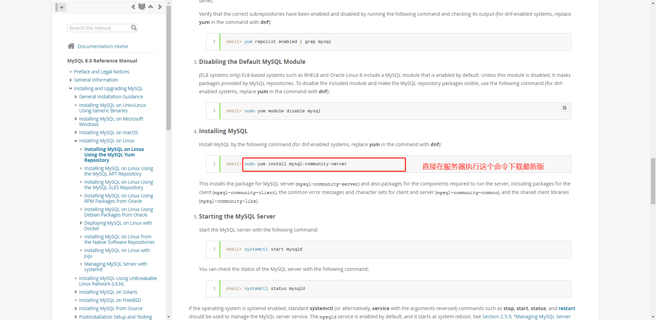Click the search magnifier icon
656x320 pixels.
tap(134, 28)
